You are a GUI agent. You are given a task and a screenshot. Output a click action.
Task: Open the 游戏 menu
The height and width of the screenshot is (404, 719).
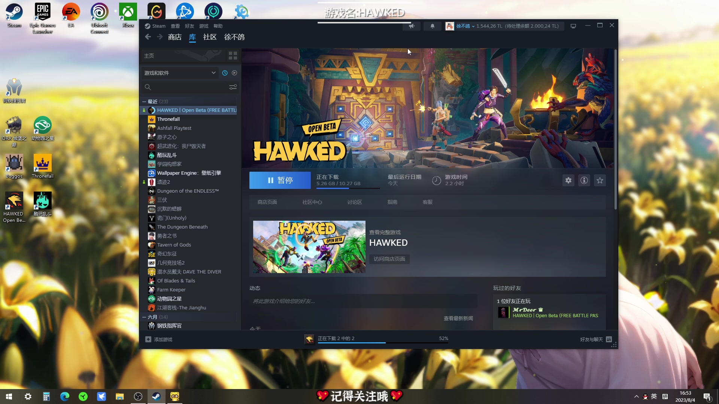tap(204, 26)
